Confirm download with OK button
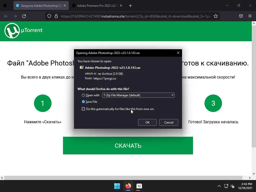This screenshot has height=192, width=256. [147, 122]
